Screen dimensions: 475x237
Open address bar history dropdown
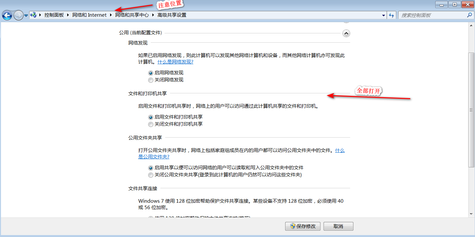(384, 15)
